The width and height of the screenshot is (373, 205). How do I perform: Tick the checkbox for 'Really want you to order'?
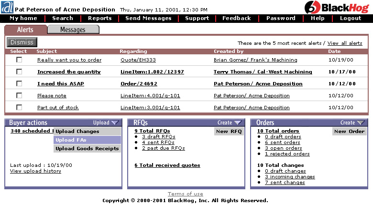point(19,60)
